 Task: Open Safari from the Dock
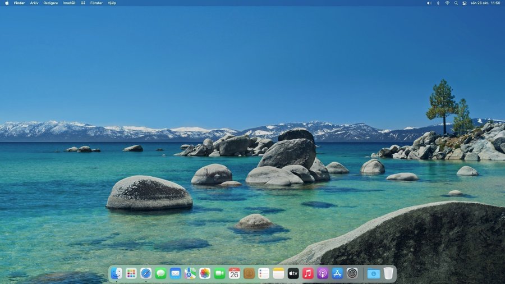(x=146, y=273)
